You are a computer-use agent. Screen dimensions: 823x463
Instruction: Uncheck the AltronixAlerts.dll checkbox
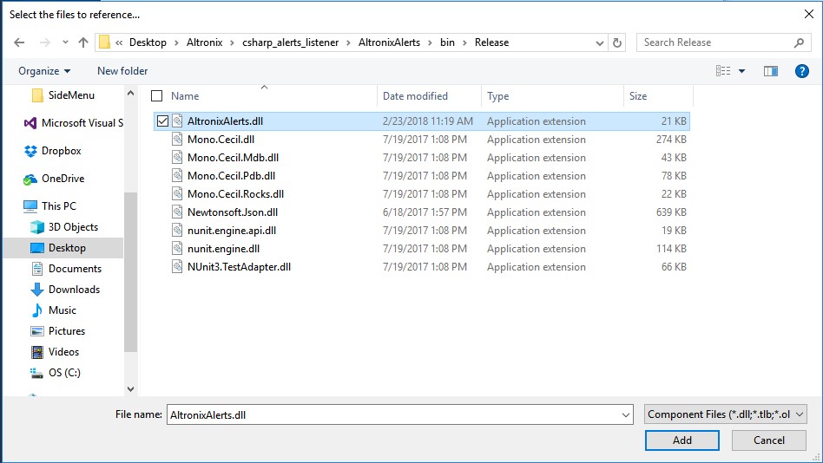click(162, 121)
